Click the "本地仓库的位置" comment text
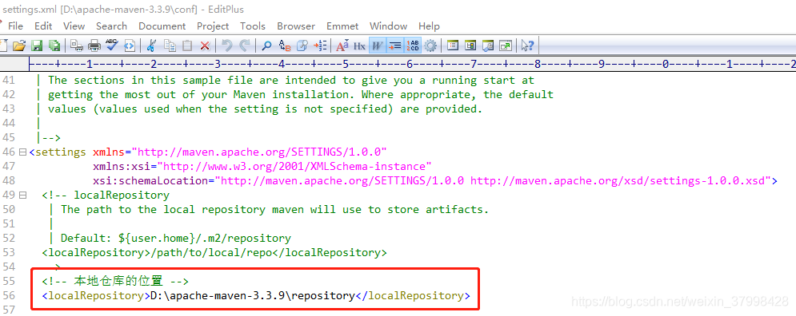The width and height of the screenshot is (796, 316). click(118, 281)
